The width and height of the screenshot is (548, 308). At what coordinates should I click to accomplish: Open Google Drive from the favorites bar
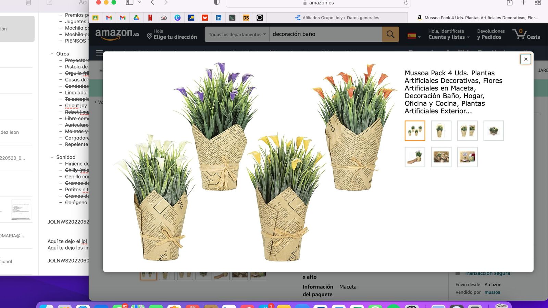(136, 17)
